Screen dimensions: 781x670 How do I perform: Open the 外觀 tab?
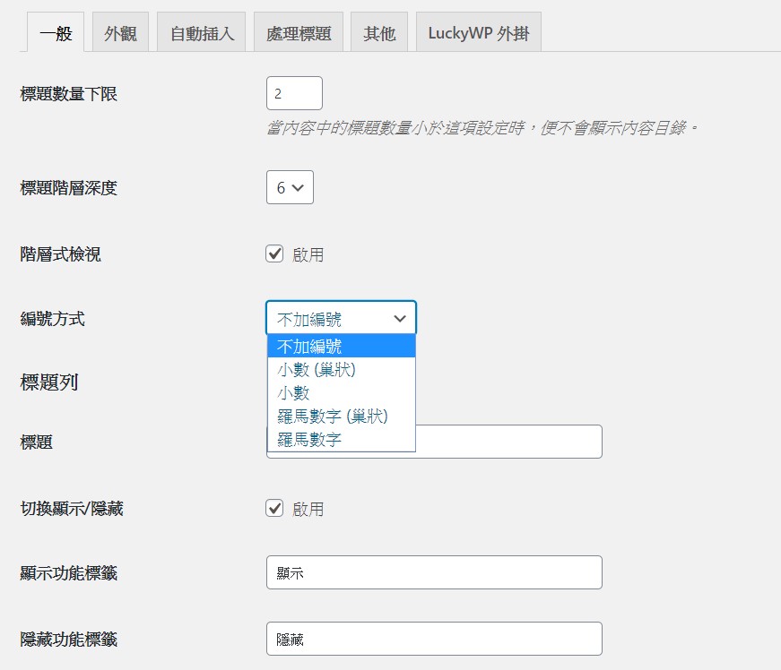click(120, 33)
